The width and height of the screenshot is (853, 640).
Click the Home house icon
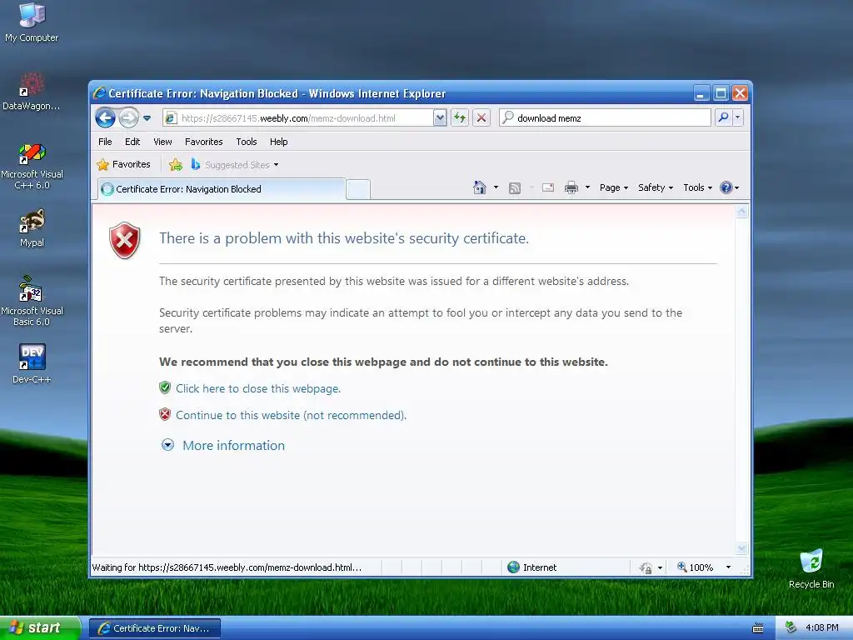[479, 187]
